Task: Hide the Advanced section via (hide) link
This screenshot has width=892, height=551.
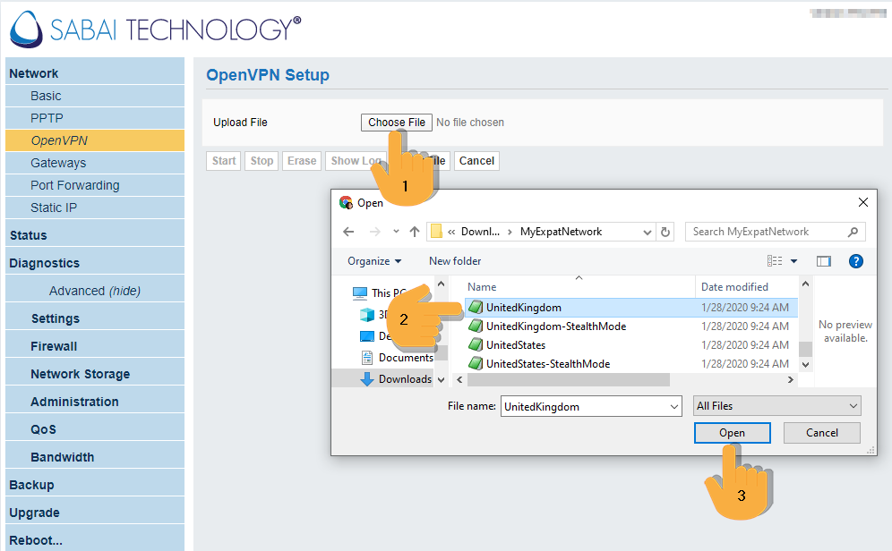Action: pos(124,291)
